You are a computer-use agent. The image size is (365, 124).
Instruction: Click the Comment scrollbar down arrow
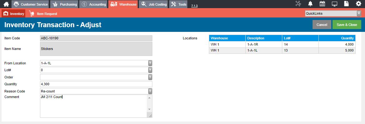(x=150, y=109)
